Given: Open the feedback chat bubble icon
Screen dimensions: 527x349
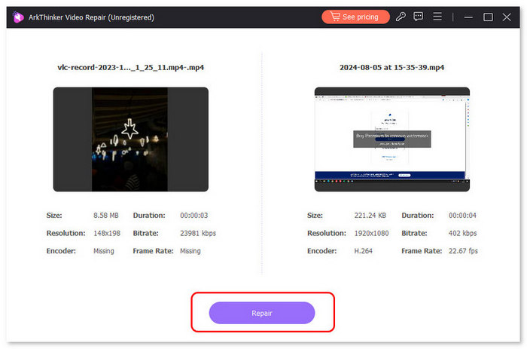Looking at the screenshot, I should [x=418, y=17].
